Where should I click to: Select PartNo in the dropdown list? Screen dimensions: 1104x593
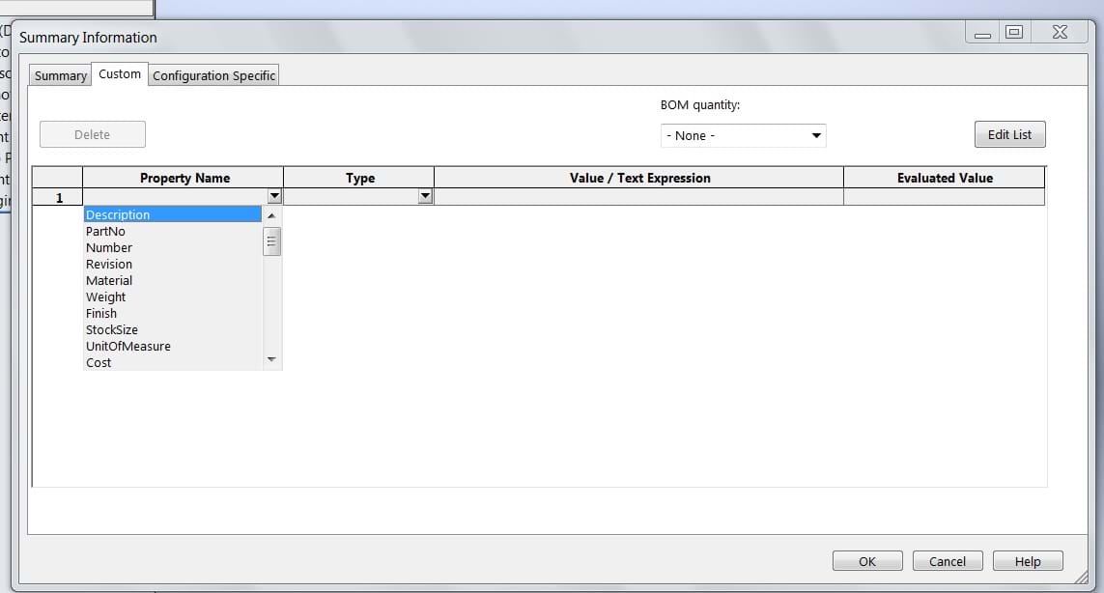pos(105,232)
